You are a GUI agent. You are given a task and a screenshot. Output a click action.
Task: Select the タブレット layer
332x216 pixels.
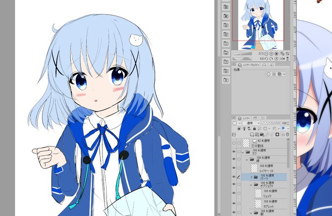pos(264,204)
